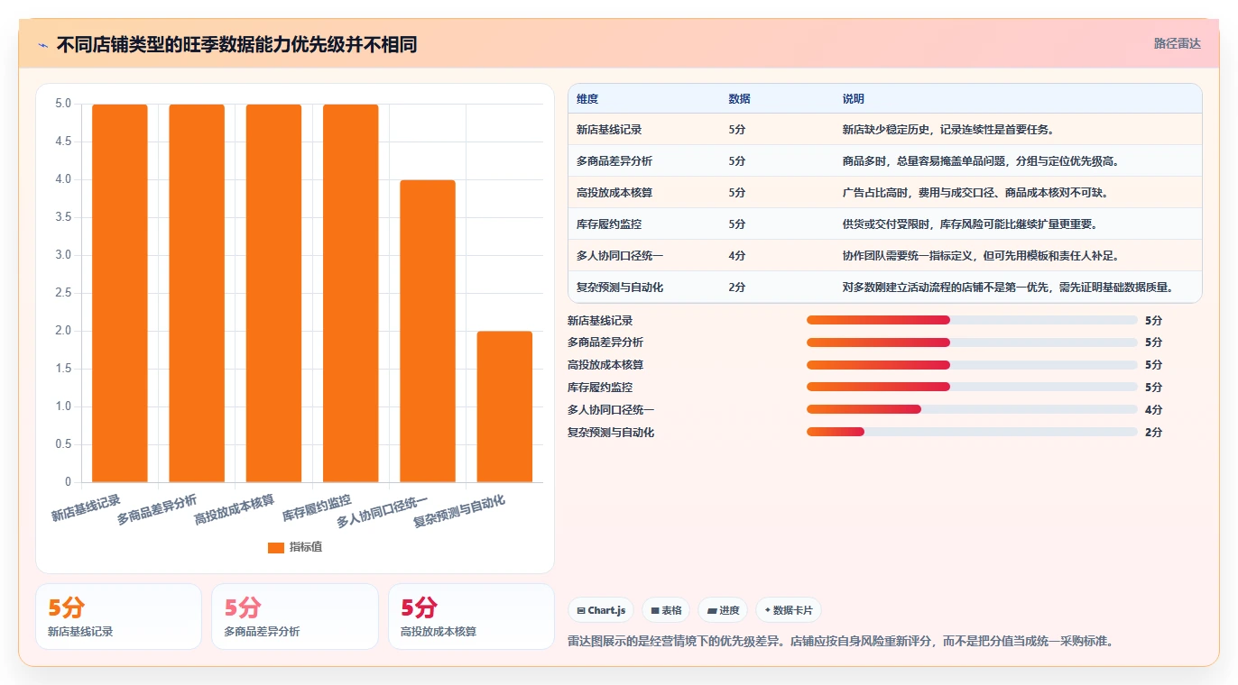Click the description starting 协作团队需要统一指标定义

point(981,256)
